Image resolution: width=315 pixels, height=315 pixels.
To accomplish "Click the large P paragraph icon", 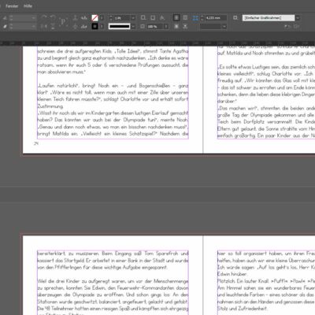I will tap(63, 21).
